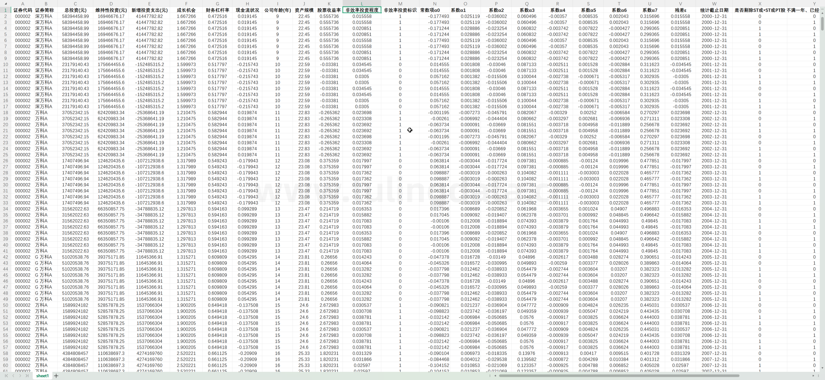Image resolution: width=825 pixels, height=380 pixels.
Task: Click '0.13976' in row 58
Action: click(527, 353)
